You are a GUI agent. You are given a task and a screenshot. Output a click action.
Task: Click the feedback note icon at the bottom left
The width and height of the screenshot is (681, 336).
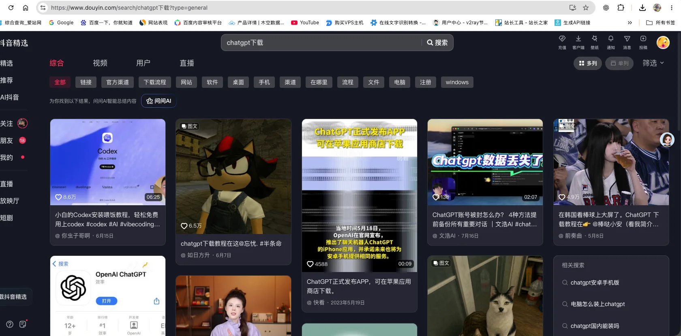pos(23,324)
